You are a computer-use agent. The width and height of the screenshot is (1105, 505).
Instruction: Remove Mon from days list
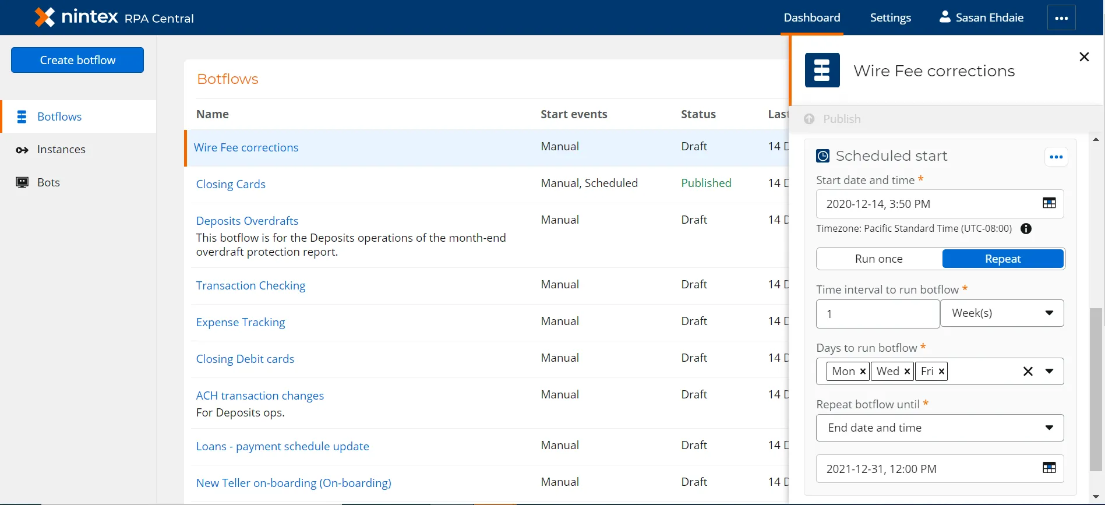pos(863,372)
